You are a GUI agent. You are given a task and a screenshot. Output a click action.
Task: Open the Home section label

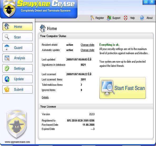(18, 27)
